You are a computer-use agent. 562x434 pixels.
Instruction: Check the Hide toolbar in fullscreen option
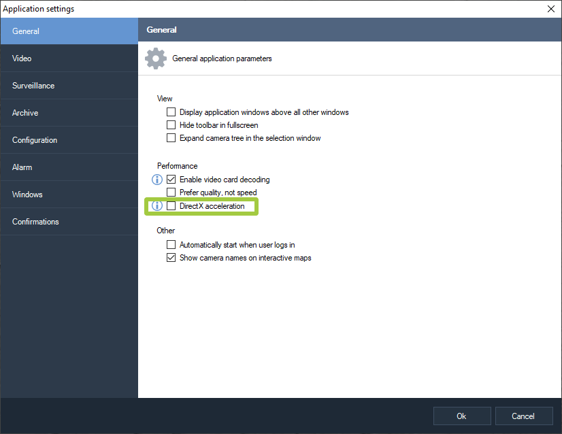(x=171, y=125)
